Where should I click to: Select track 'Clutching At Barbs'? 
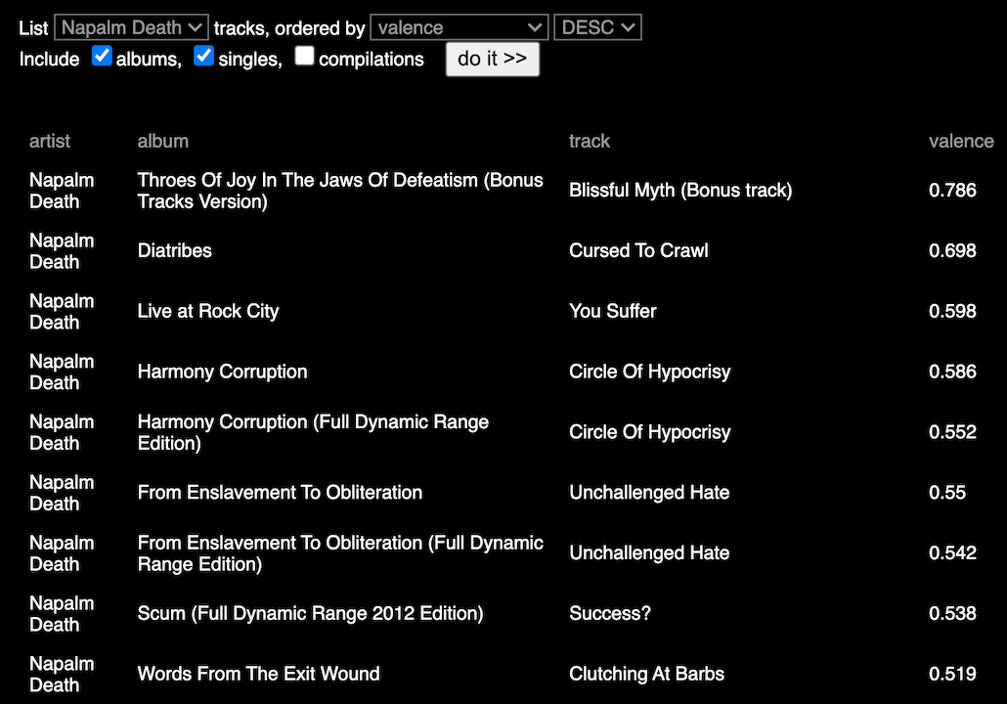click(x=646, y=674)
